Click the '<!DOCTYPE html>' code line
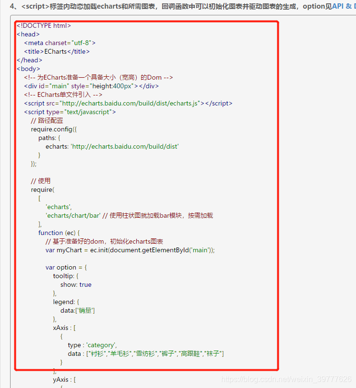Image resolution: width=356 pixels, height=388 pixels. pos(44,26)
